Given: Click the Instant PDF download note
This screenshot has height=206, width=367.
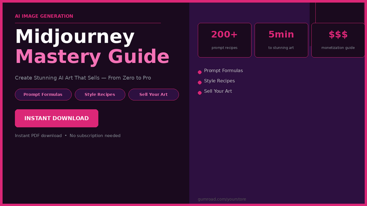Looking at the screenshot, I should click(x=38, y=136).
